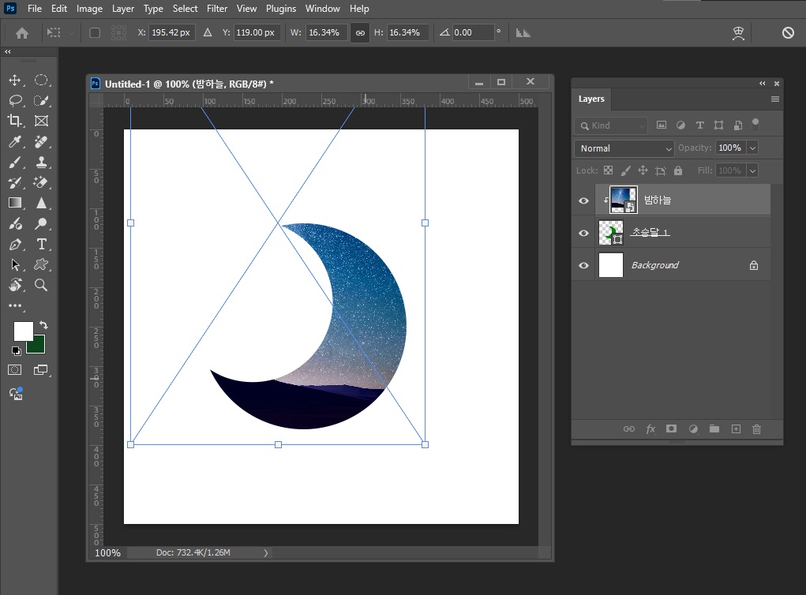806x595 pixels.
Task: Delete the selected layer
Action: tap(756, 428)
